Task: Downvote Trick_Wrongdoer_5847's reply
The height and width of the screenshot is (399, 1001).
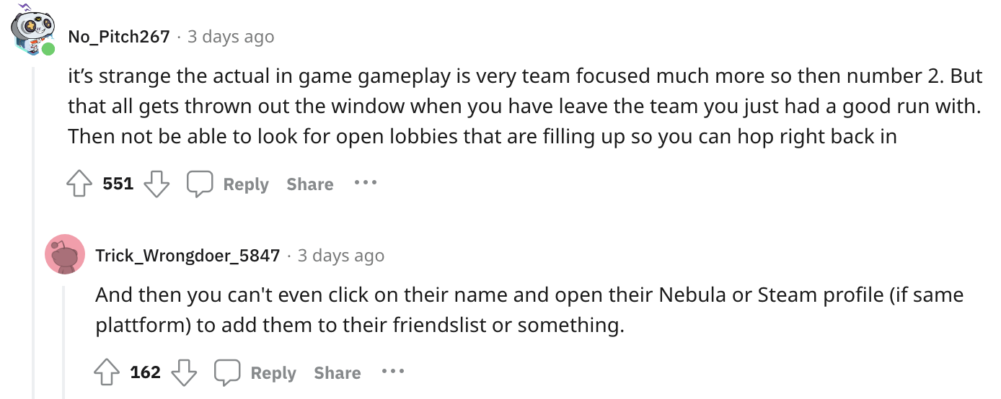Action: [184, 373]
